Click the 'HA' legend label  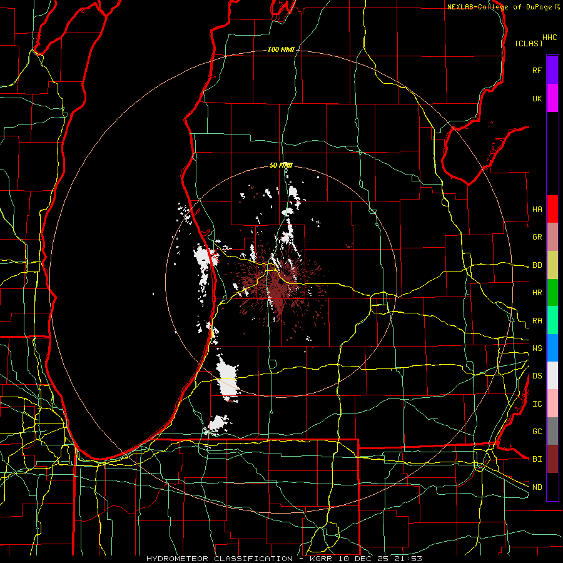(x=537, y=209)
